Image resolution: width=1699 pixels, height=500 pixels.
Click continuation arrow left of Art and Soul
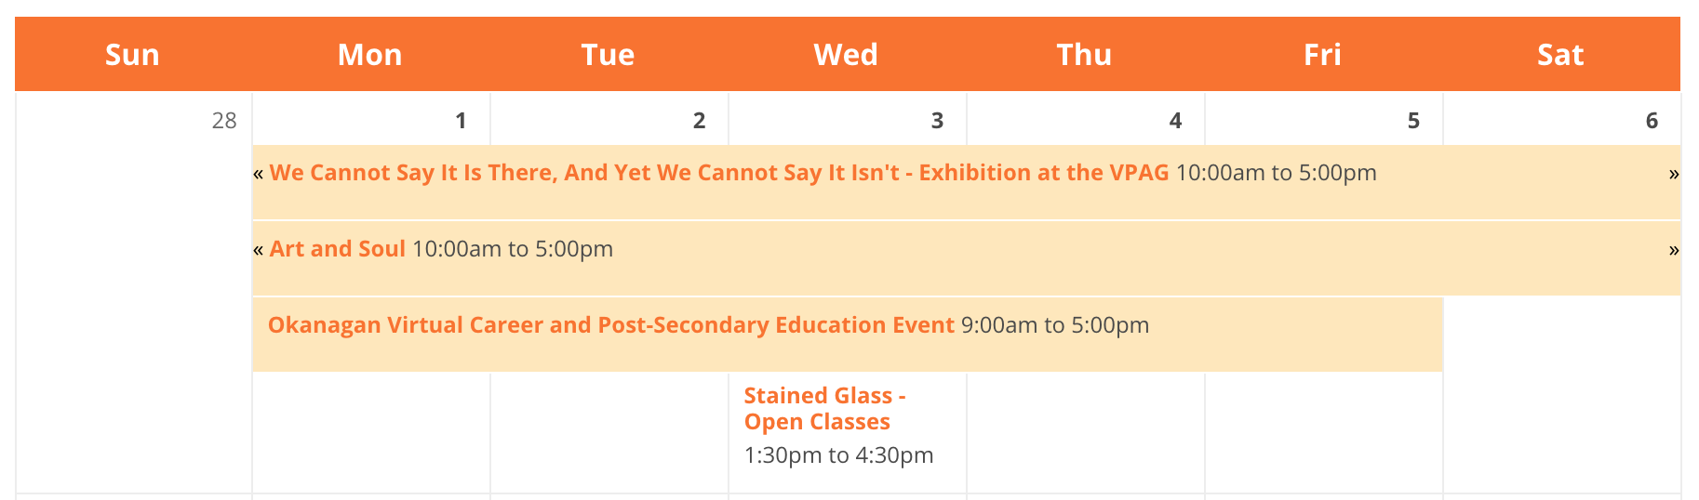click(x=259, y=250)
